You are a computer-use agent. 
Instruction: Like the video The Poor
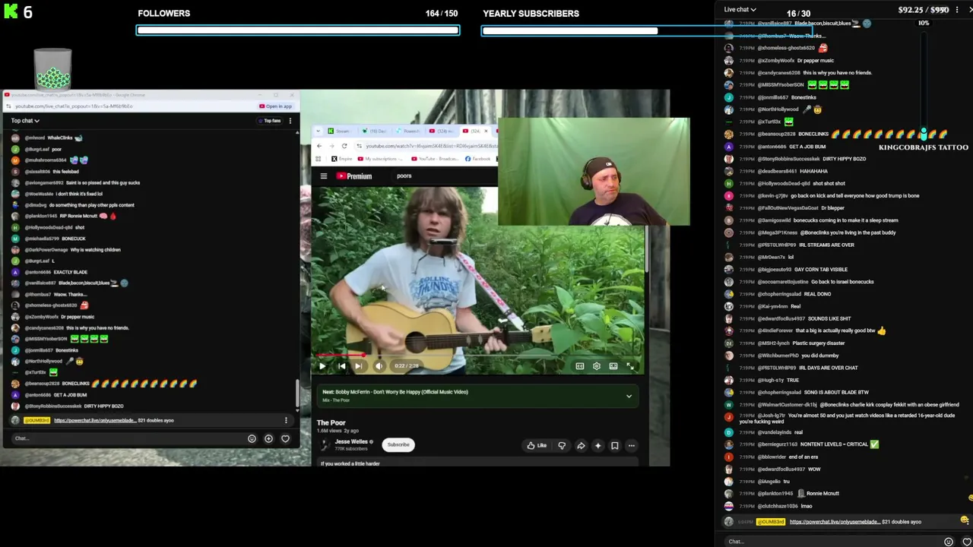click(x=537, y=446)
